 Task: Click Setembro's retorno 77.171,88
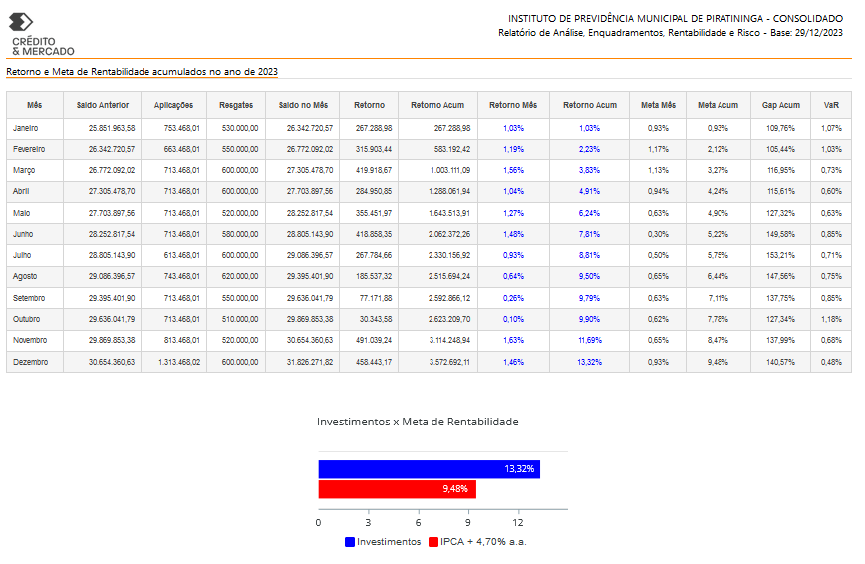376,298
